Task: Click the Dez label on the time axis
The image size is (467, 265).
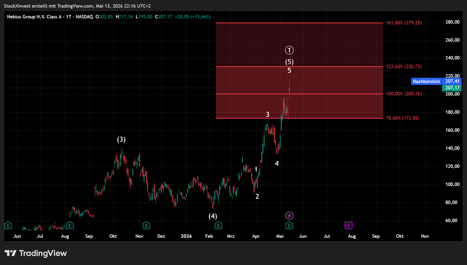Action: (161, 236)
